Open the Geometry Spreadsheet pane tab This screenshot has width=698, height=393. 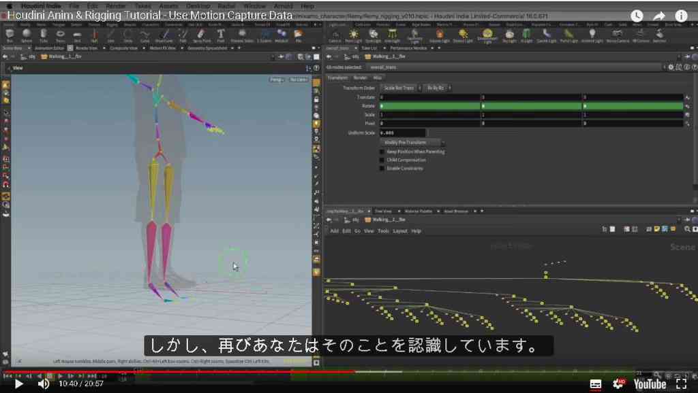point(207,48)
